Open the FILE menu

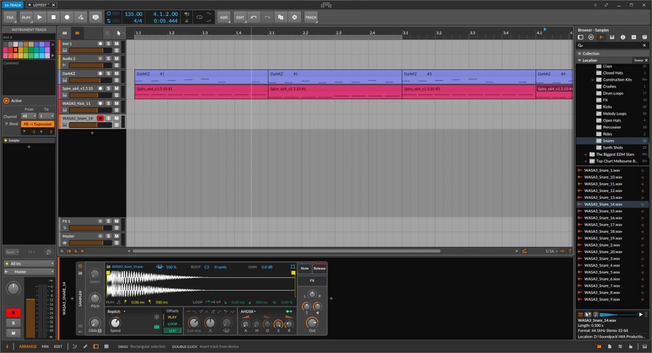(x=10, y=17)
